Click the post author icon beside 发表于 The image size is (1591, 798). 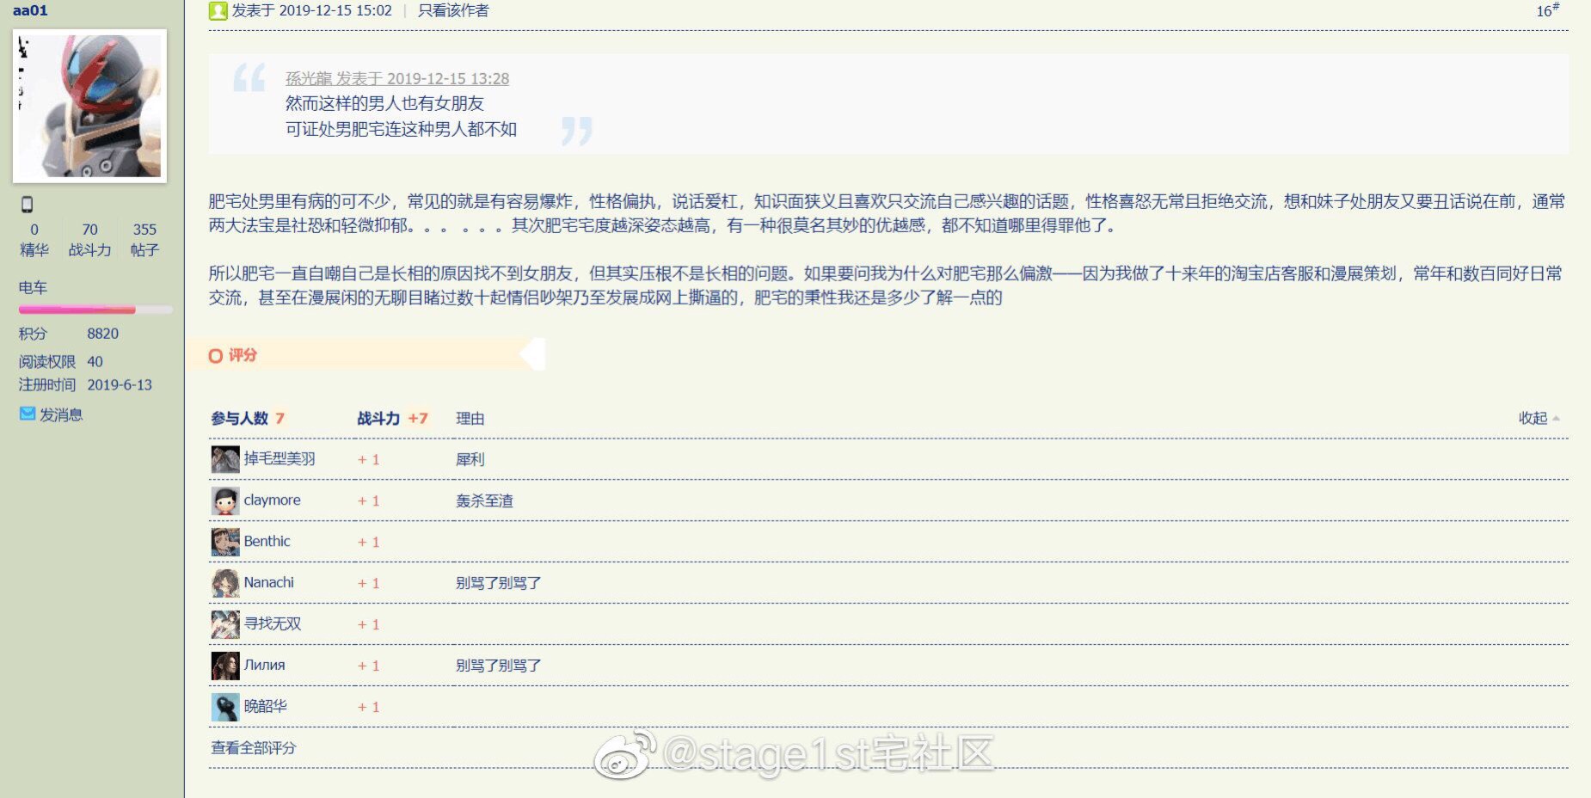(218, 11)
